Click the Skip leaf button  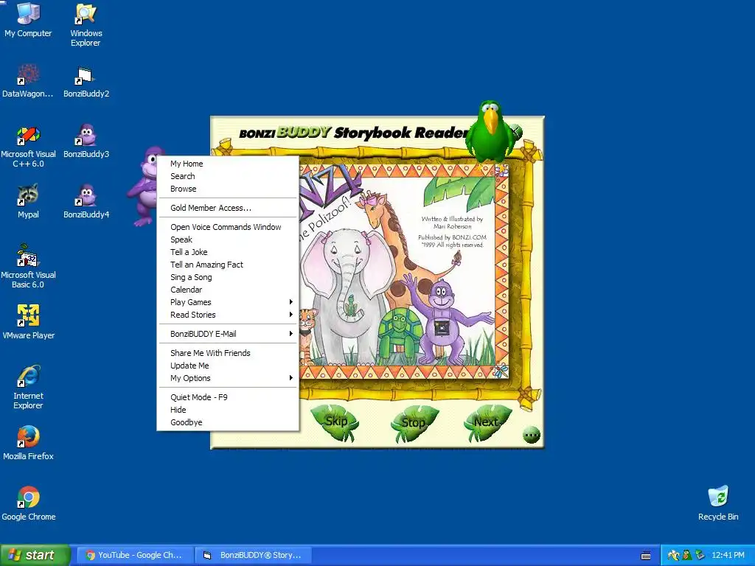[x=335, y=422]
